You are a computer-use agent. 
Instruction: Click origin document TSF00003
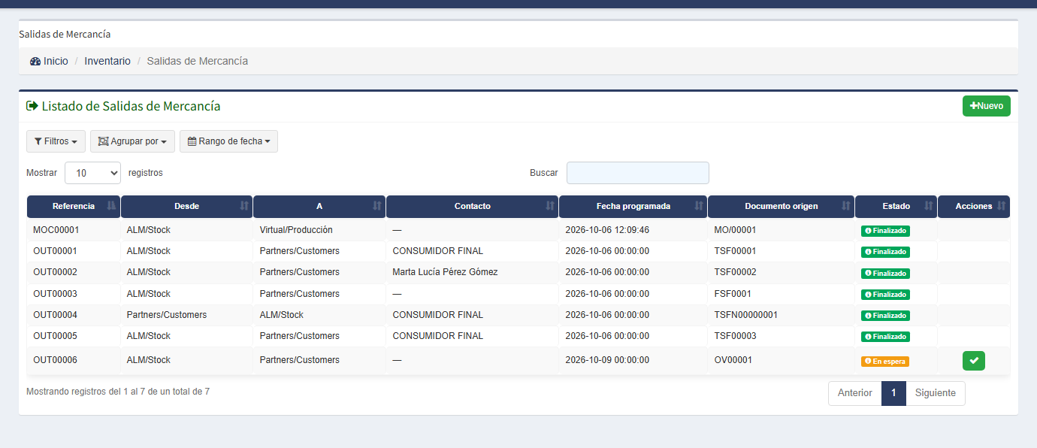(736, 336)
